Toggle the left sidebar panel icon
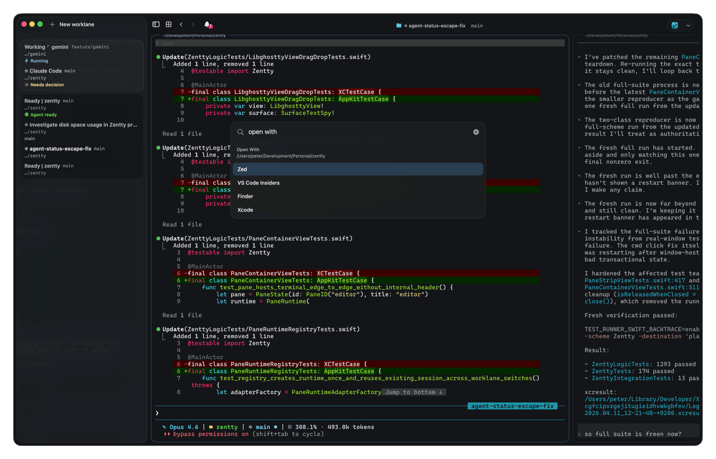This screenshot has height=459, width=716. pyautogui.click(x=156, y=24)
